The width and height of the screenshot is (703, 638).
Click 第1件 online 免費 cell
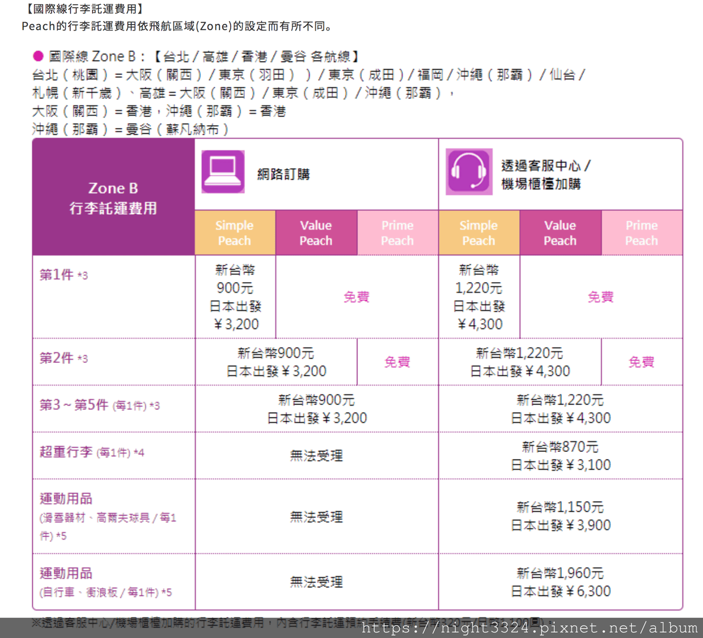357,297
